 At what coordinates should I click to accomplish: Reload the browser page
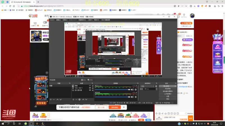click(10, 6)
